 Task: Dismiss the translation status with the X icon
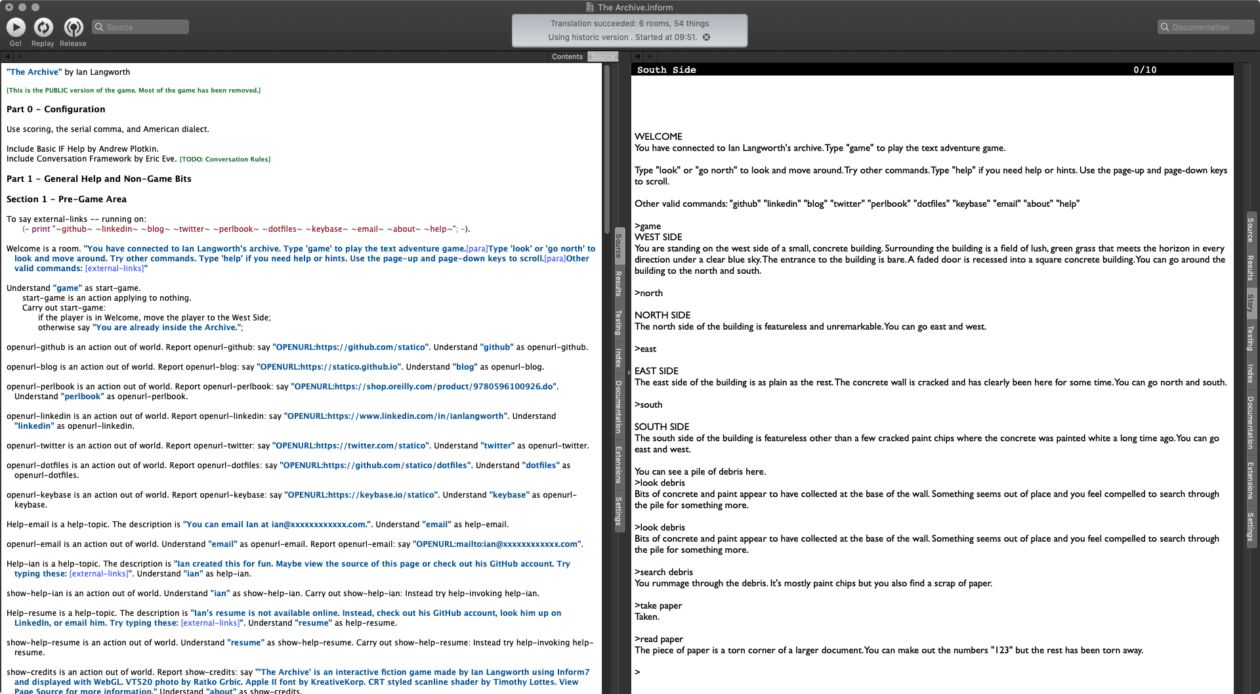[x=707, y=37]
